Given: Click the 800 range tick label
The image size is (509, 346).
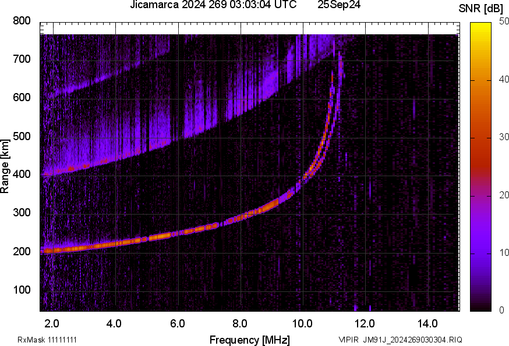Looking at the screenshot, I should pos(22,21).
